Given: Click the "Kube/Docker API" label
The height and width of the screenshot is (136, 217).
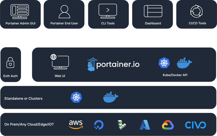Looking at the screenshot, I should (x=175, y=75).
